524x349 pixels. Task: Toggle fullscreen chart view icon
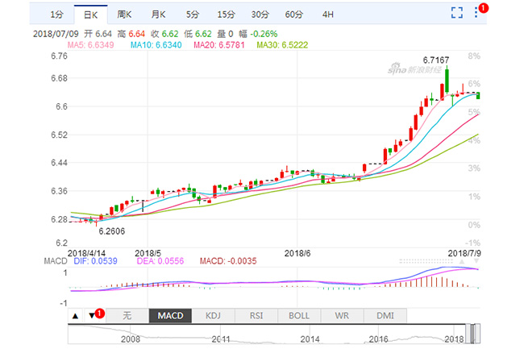pos(457,13)
